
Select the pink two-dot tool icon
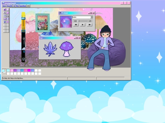coord(8,22)
